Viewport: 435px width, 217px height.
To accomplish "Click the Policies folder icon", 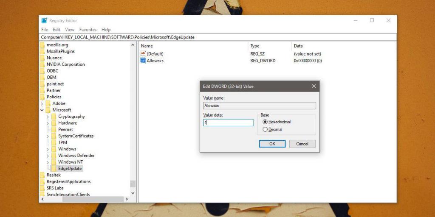I will tap(42, 97).
